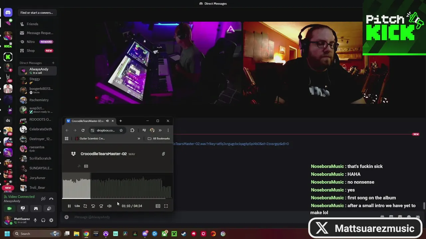The width and height of the screenshot is (426, 239).
Task: Open the Discord soundboard
Action: click(49, 208)
